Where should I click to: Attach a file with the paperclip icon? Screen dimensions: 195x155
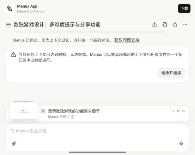[x=14, y=144]
